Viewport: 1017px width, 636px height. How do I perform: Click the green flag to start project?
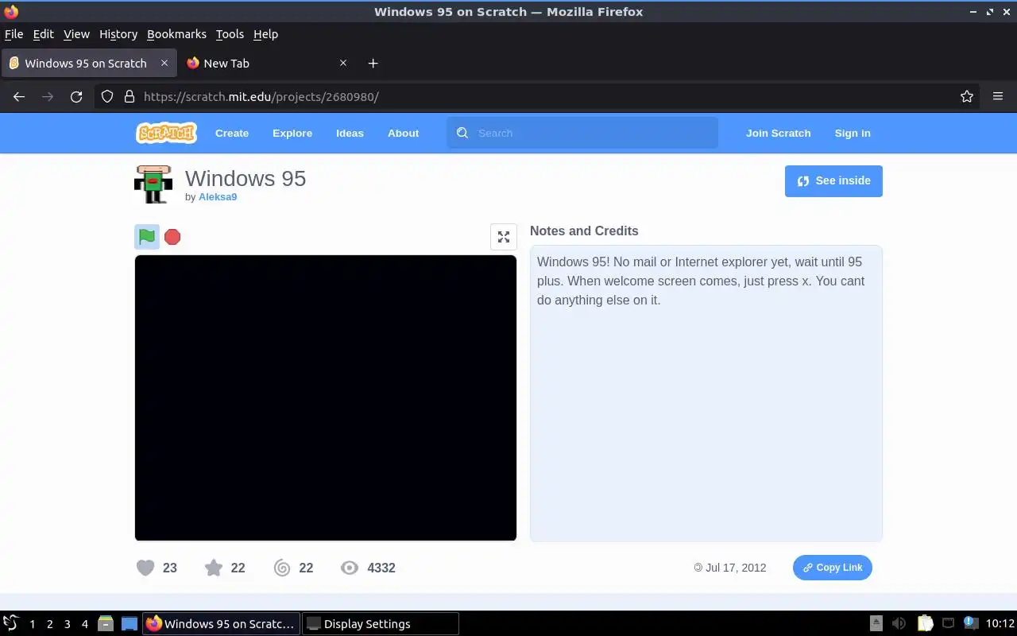point(147,236)
